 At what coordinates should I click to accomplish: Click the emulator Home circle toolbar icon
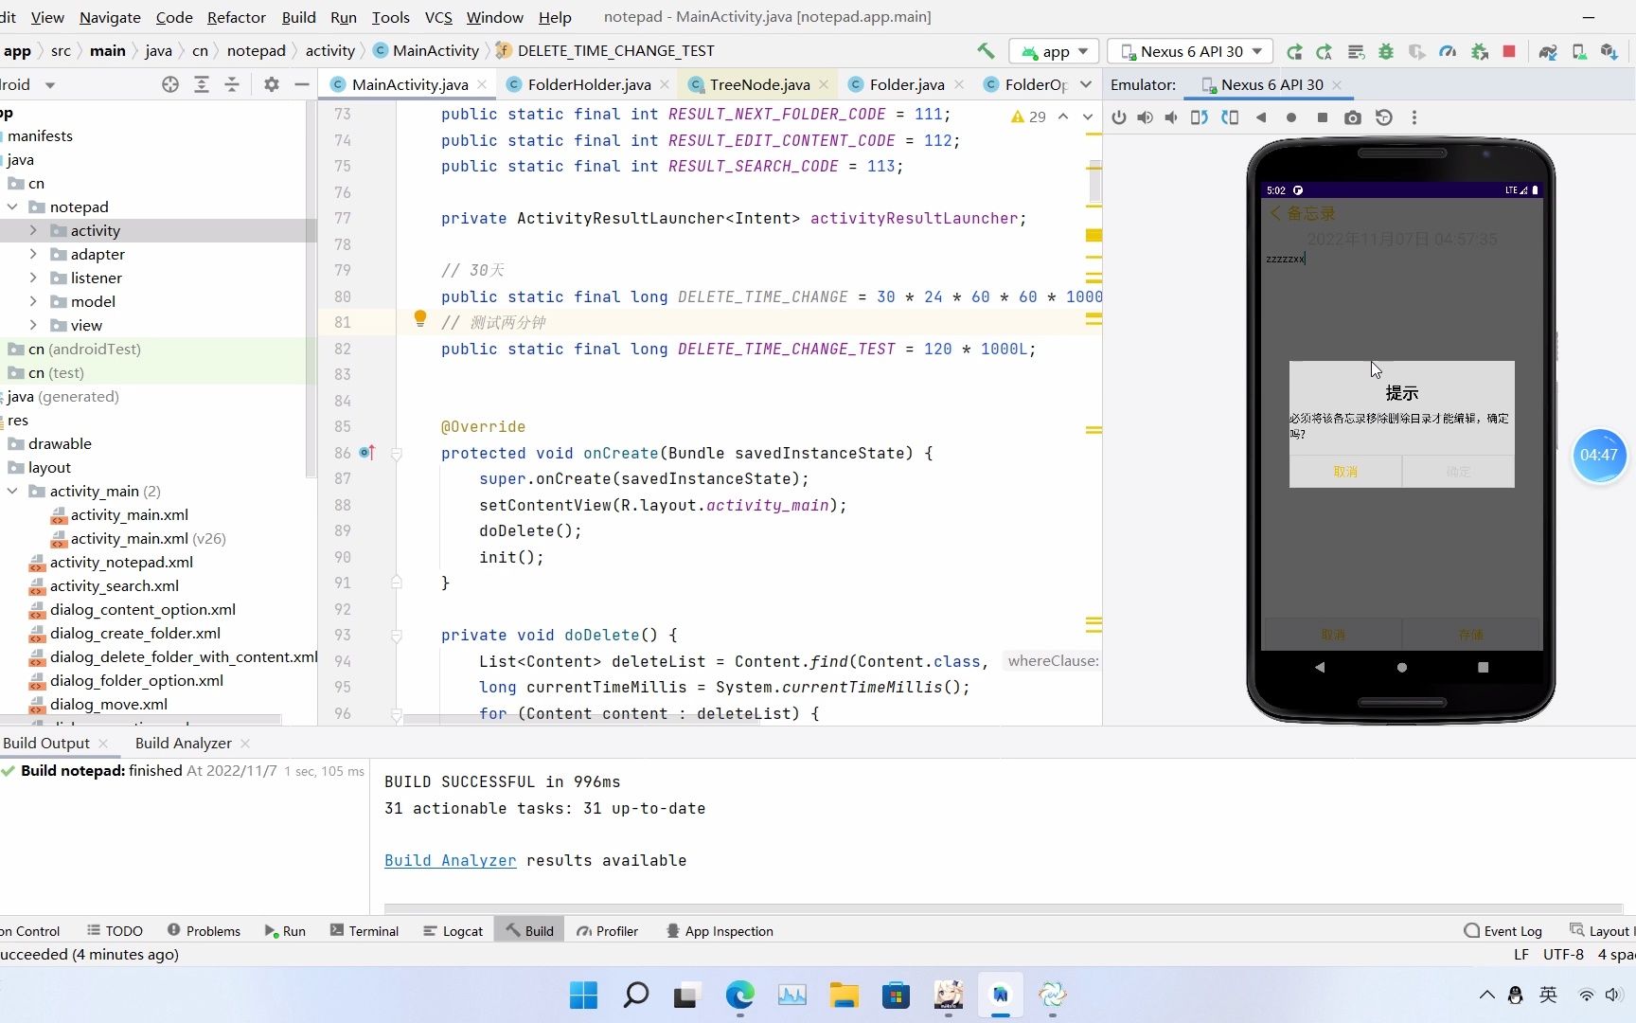pos(1291,117)
